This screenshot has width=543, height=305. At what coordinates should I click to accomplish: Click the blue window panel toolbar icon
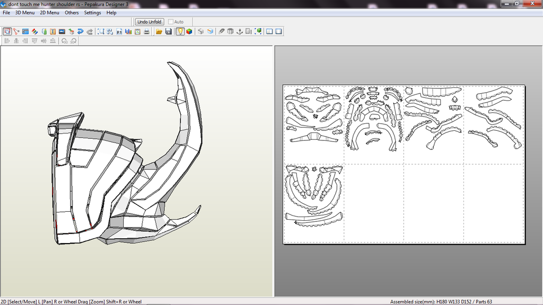(25, 31)
